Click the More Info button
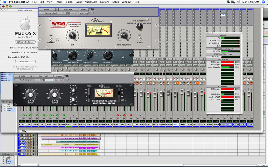The height and width of the screenshot is (167, 268). pos(25,62)
